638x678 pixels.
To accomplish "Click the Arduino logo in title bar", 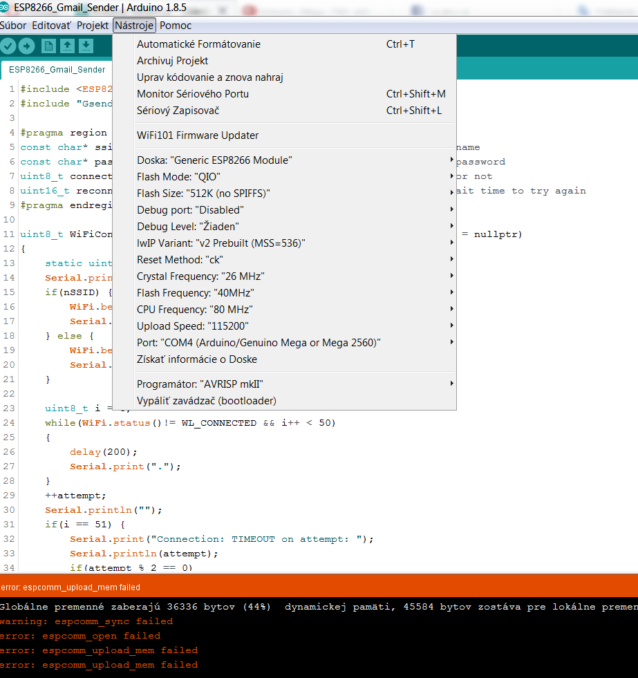I will (6, 7).
